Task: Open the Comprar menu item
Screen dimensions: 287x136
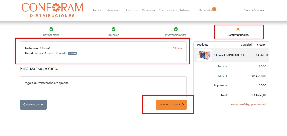Action: pos(132,10)
